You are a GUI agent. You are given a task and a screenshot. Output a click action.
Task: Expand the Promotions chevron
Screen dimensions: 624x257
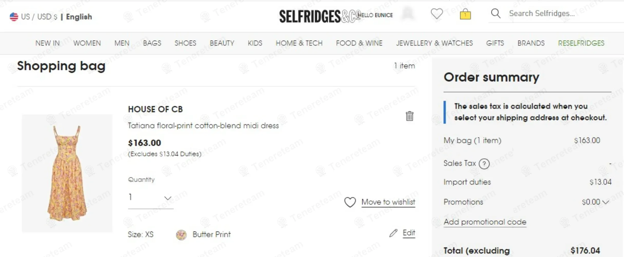click(606, 202)
